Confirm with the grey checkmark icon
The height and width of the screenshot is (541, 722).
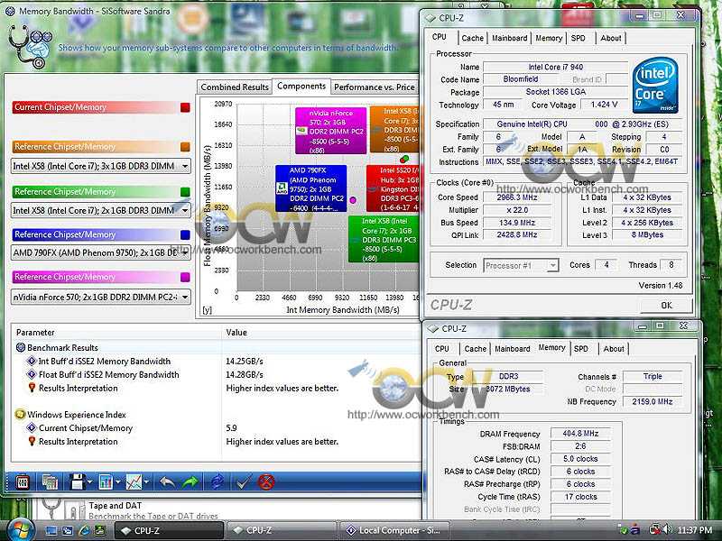click(x=243, y=482)
